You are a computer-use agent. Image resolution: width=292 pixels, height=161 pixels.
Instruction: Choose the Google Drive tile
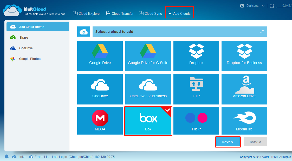click(x=100, y=56)
